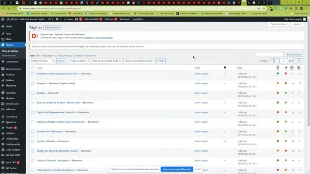Check the Digital Card QR Code checkbox
The image size is (310, 174).
click(x=32, y=122)
